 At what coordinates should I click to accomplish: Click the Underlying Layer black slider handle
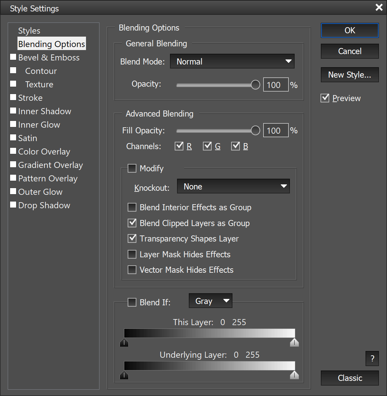[x=124, y=375]
